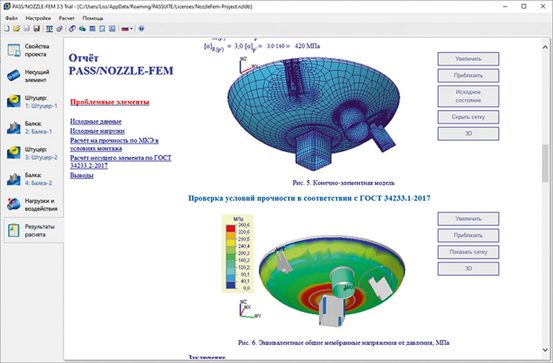This screenshot has height=363, width=553.
Task: Click the blue nozzle model toolbar icon
Action: click(82, 29)
